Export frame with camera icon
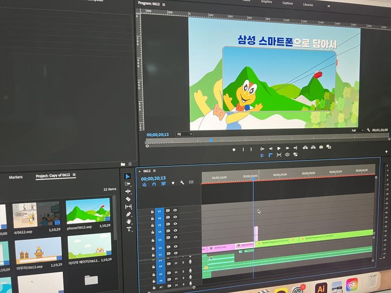 pyautogui.click(x=321, y=147)
